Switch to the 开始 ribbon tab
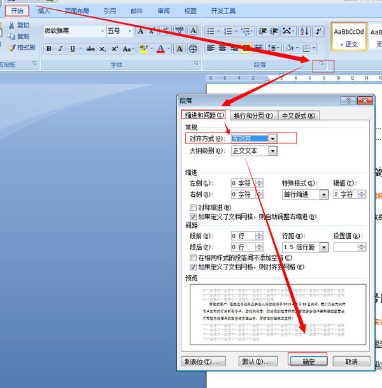Screen dimensions: 382x388 pyautogui.click(x=17, y=11)
